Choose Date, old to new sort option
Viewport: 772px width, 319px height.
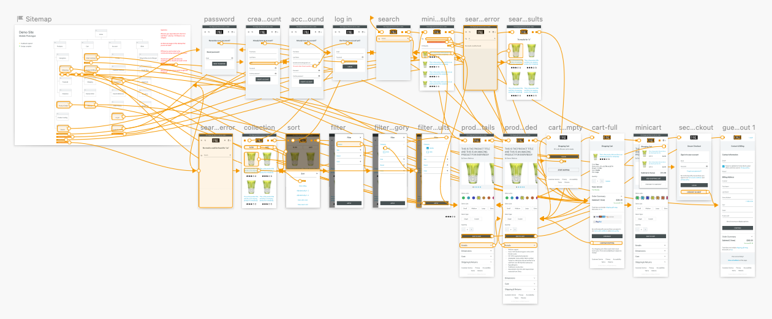pyautogui.click(x=303, y=200)
